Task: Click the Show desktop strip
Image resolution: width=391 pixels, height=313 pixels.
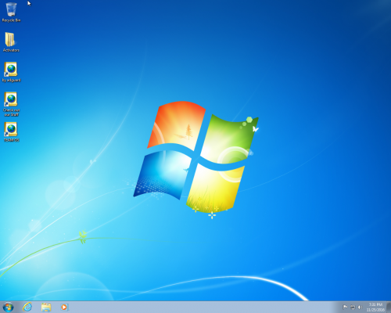Action: [x=389, y=308]
